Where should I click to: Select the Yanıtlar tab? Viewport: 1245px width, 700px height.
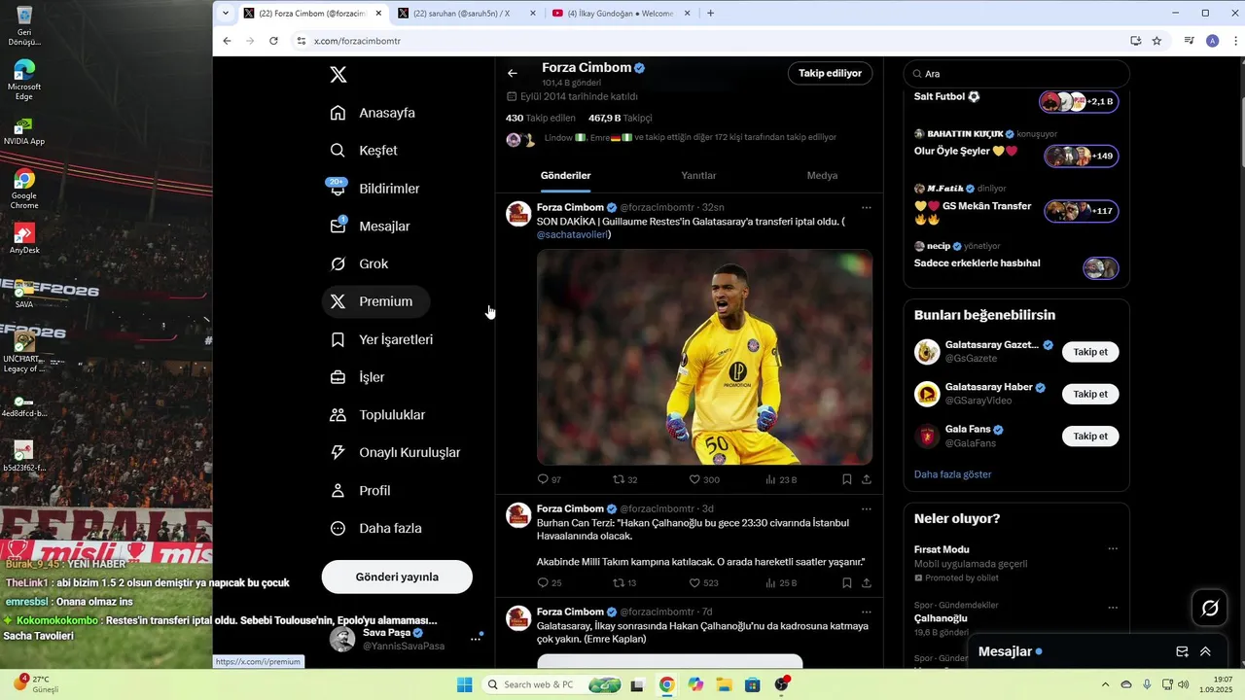(698, 176)
